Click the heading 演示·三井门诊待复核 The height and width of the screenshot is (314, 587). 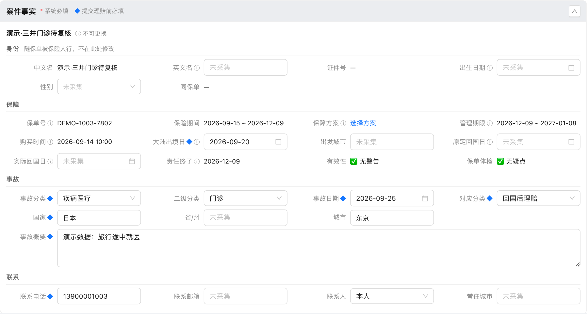pyautogui.click(x=39, y=33)
